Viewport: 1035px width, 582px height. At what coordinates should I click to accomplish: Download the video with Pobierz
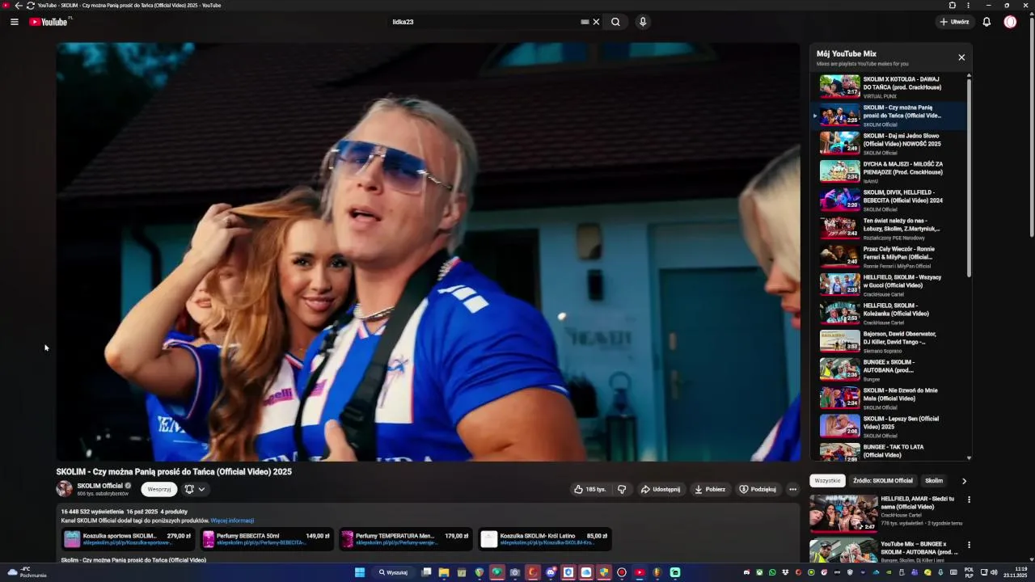710,489
